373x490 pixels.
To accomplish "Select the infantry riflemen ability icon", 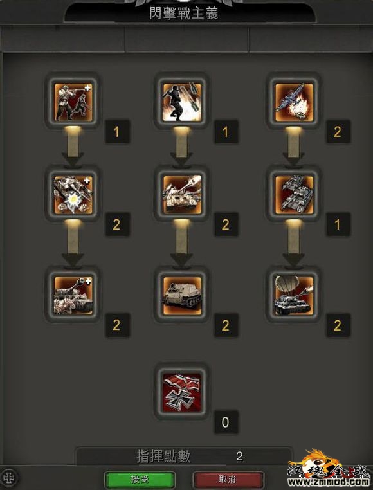I will coord(73,102).
